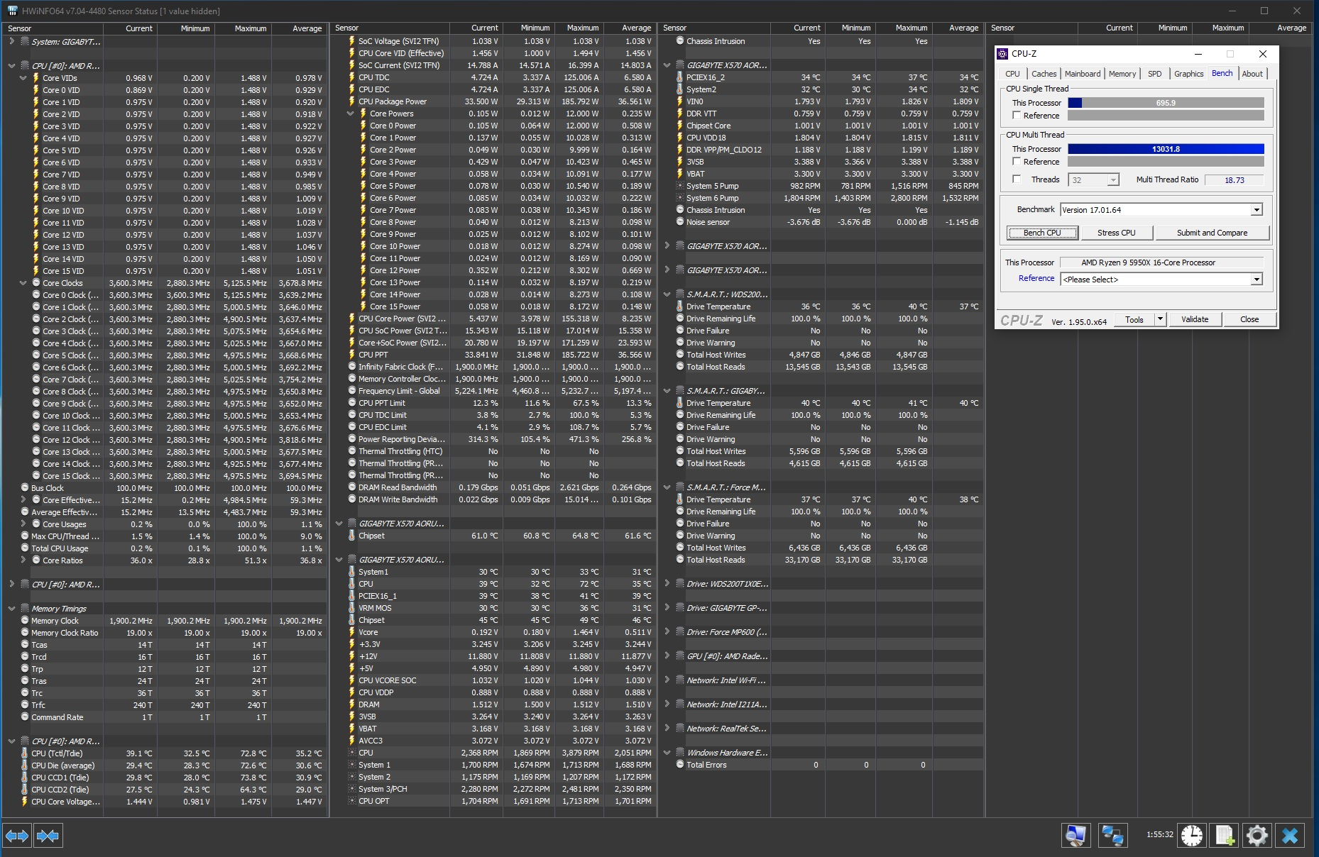Enable Reference checkbox under CPU Multi Thread
The width and height of the screenshot is (1319, 857).
pos(1017,162)
